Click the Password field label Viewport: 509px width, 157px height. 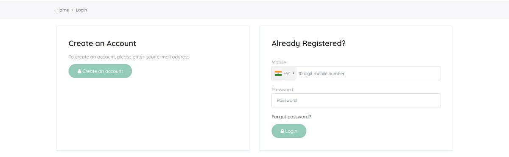point(282,90)
